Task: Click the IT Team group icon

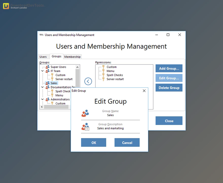Action: 48,71
